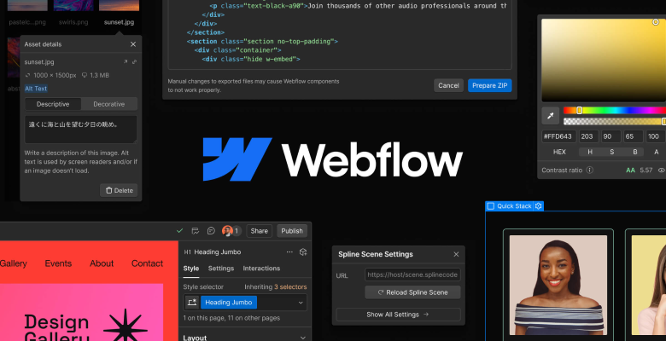Click the 5.57 contrast ratio value

[646, 170]
